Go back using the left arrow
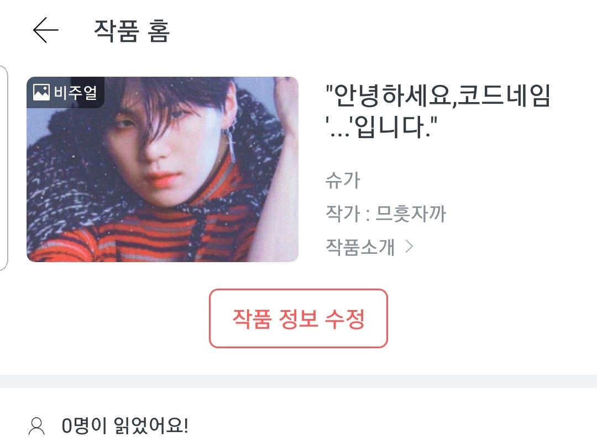This screenshot has width=597, height=447. (46, 30)
